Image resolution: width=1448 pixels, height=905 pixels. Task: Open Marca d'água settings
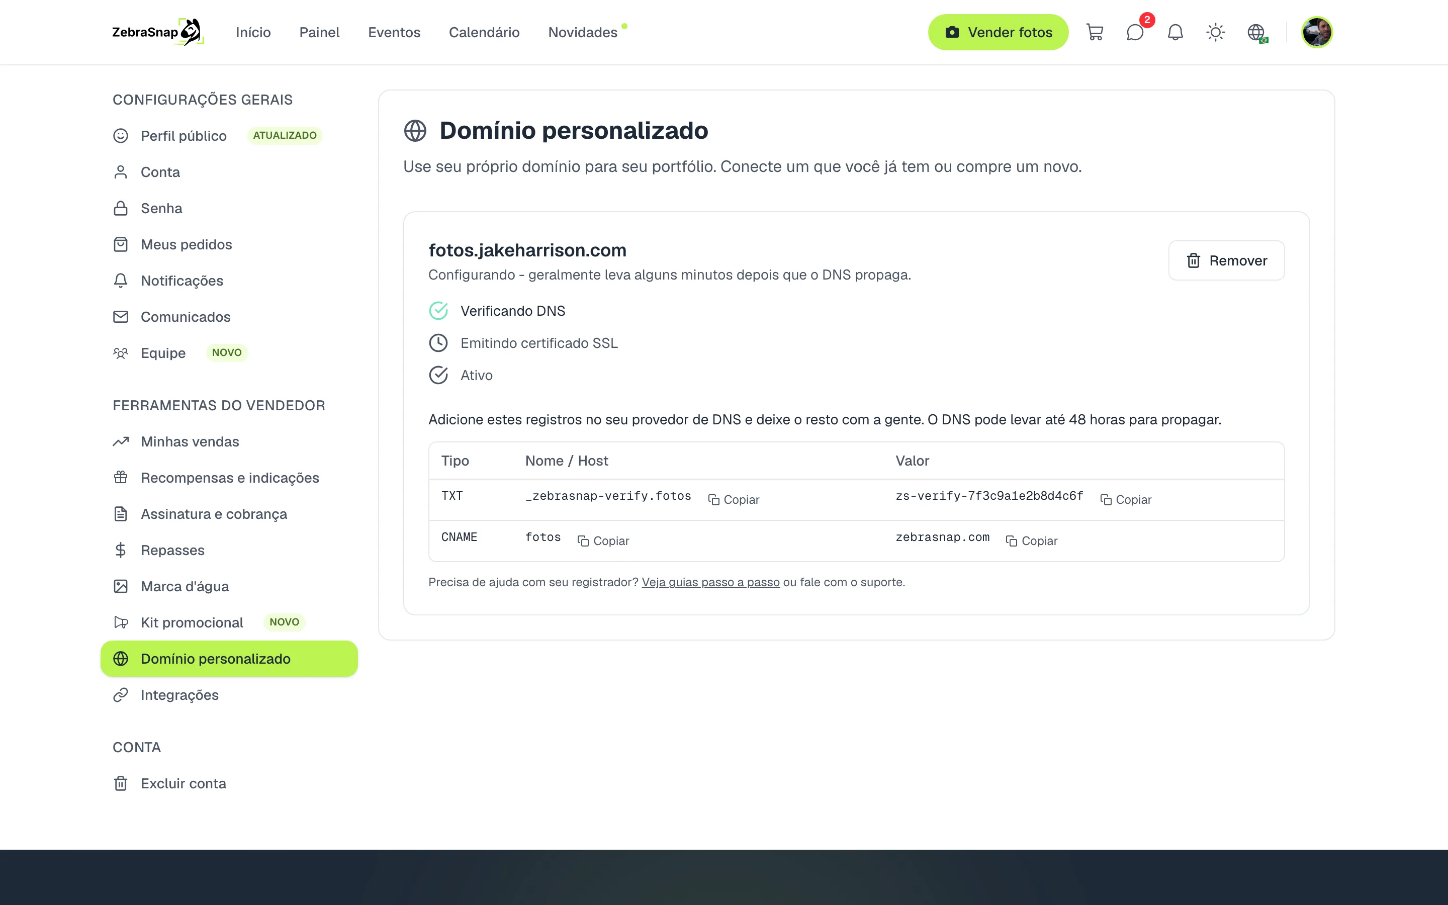tap(229, 587)
